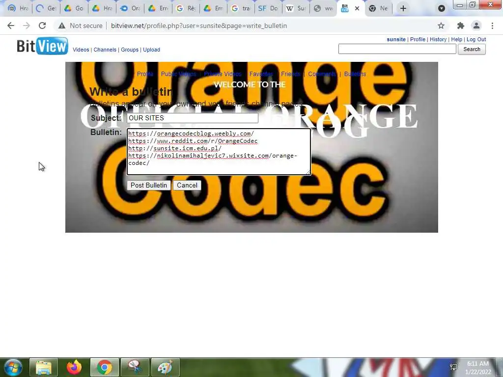
Task: Open the Private Videos nav link
Action: (x=223, y=74)
